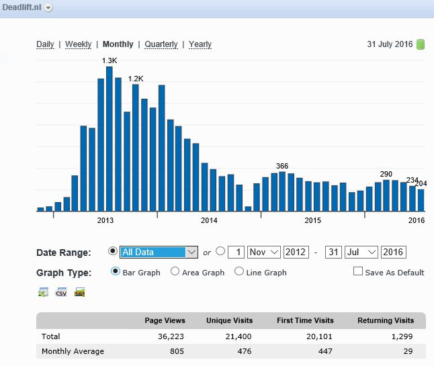Click the bar labeled 290
The height and width of the screenshot is (366, 434).
386,195
